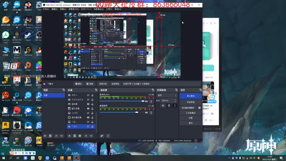Open source properties via the gear icon
Viewport: 286px width, 161px height.
[80, 136]
